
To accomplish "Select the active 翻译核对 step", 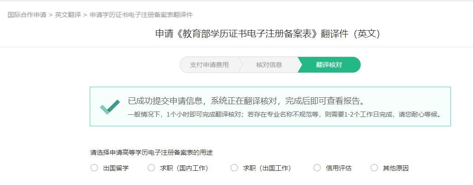I will coord(329,65).
